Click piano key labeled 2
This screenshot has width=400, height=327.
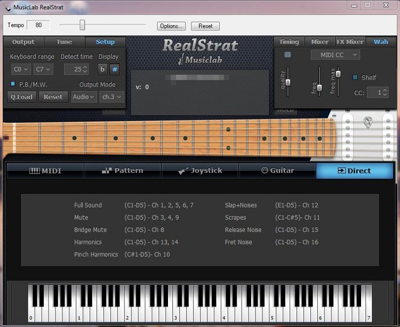click(x=127, y=314)
